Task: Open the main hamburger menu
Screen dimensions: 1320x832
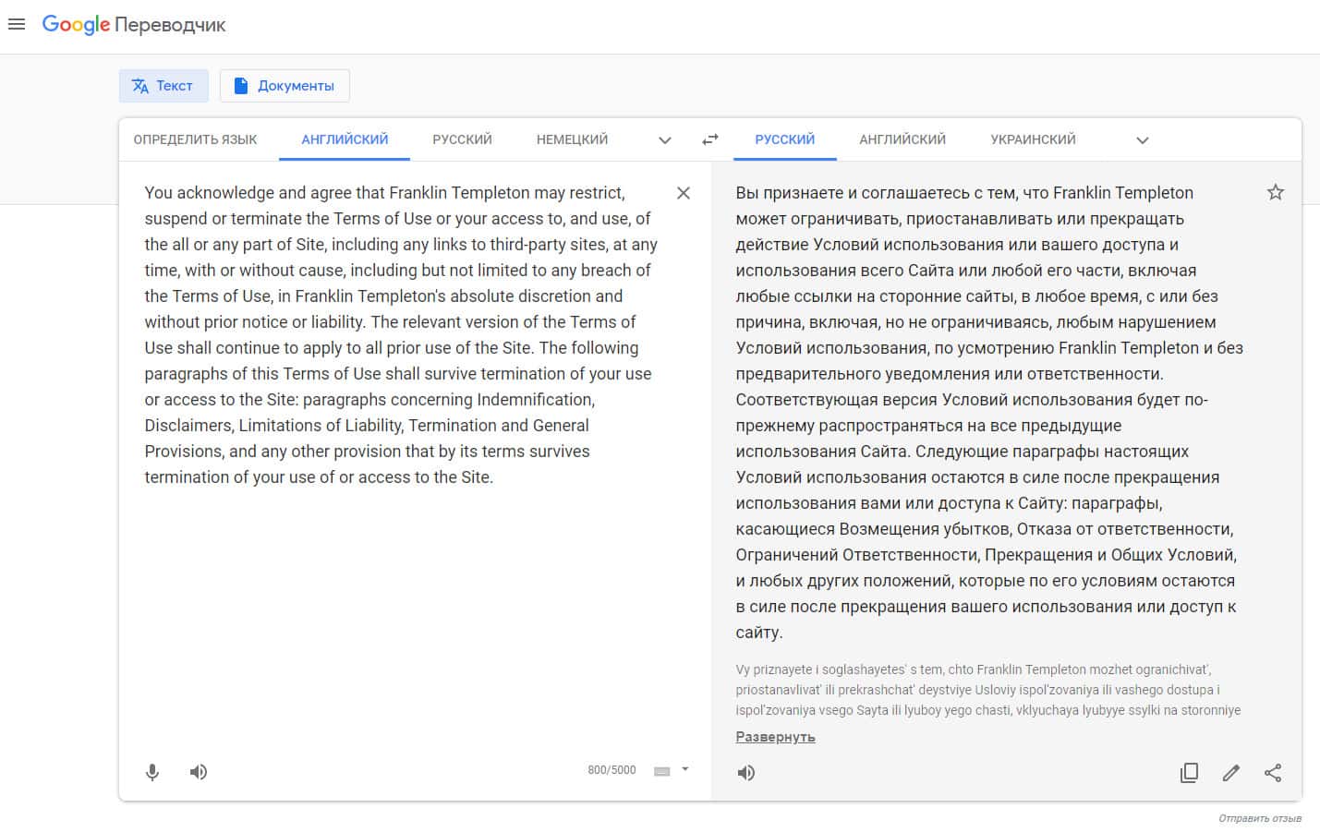Action: click(17, 25)
